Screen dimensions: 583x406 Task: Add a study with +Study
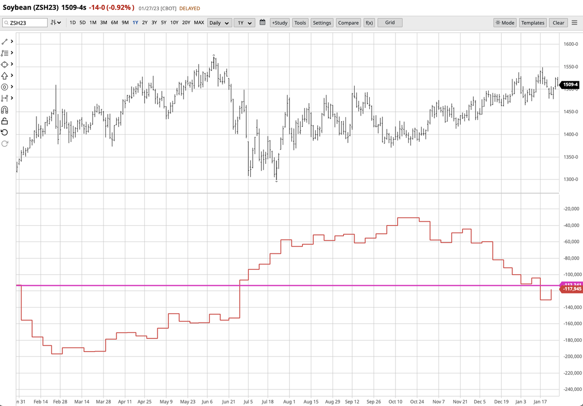(x=280, y=22)
